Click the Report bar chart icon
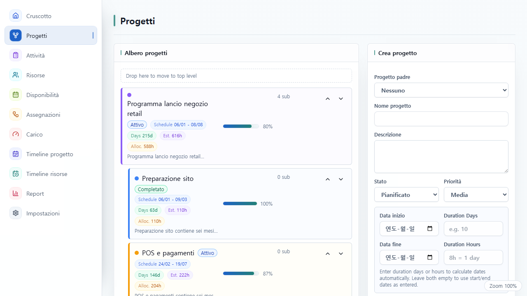Viewport: 527px width, 296px height. [x=16, y=194]
